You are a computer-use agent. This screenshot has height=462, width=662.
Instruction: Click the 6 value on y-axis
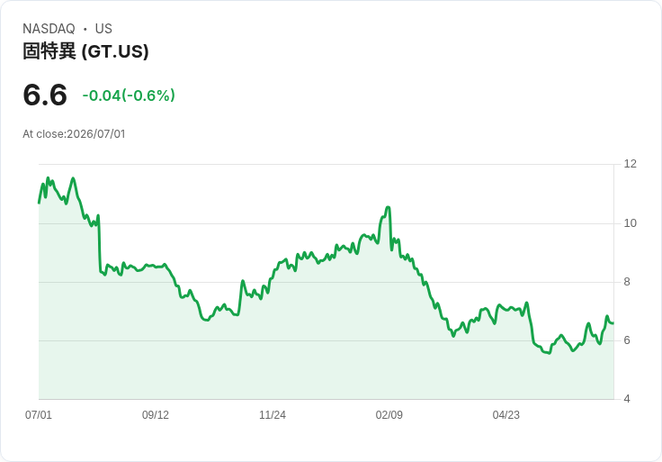pyautogui.click(x=627, y=340)
